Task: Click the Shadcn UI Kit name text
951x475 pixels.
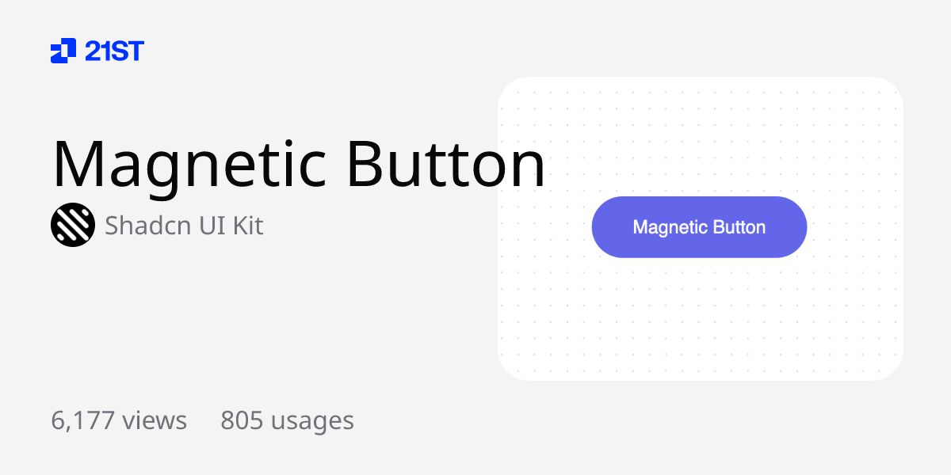Action: click(x=183, y=226)
